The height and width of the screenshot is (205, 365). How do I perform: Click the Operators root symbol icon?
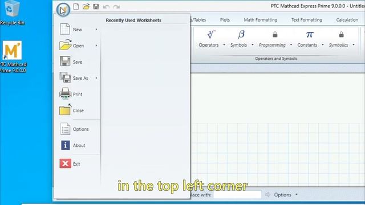click(212, 35)
